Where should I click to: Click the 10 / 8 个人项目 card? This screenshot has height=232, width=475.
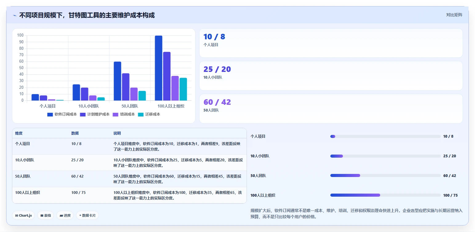coord(331,43)
